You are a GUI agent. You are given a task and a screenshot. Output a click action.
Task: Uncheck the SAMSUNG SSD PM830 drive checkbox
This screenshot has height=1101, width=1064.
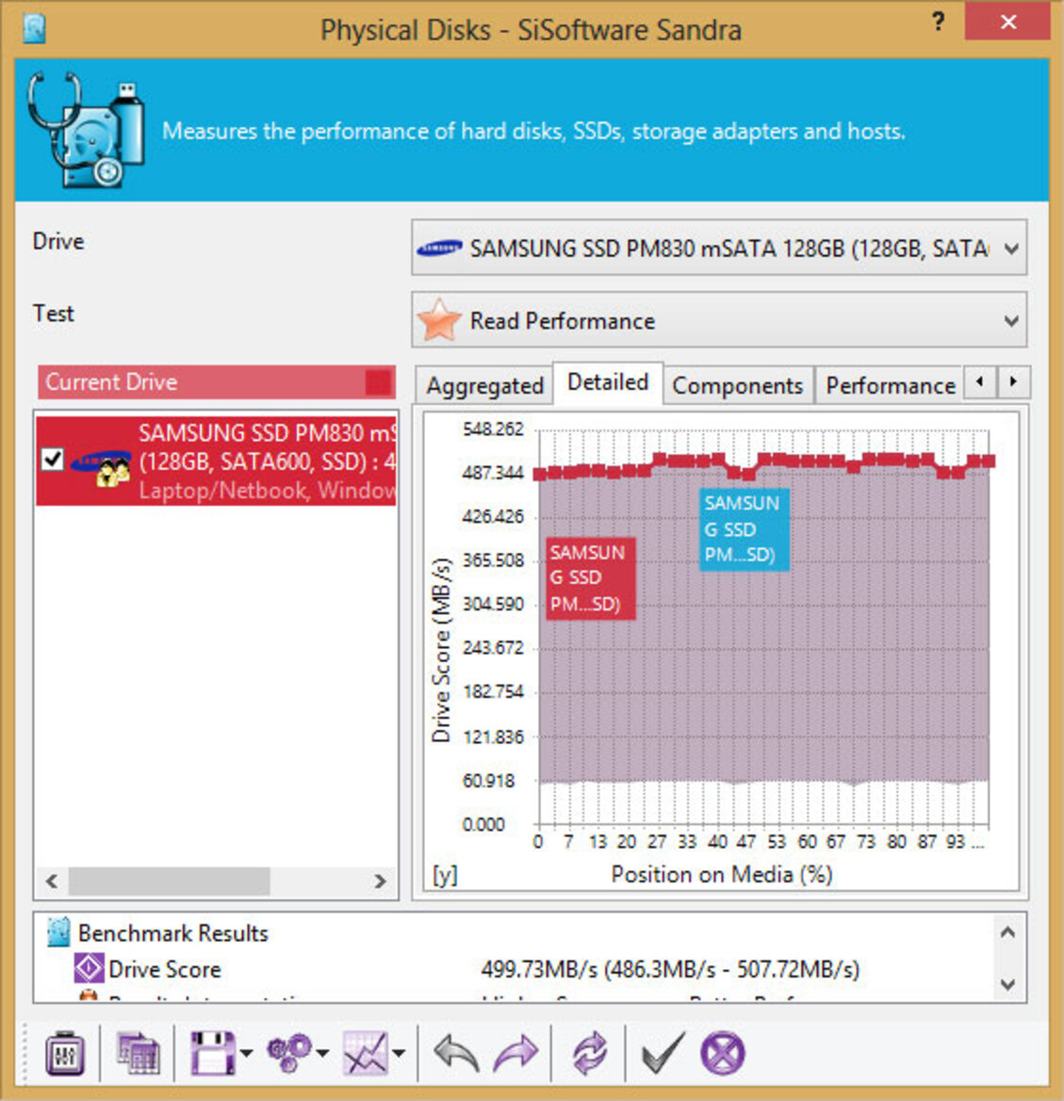[53, 460]
